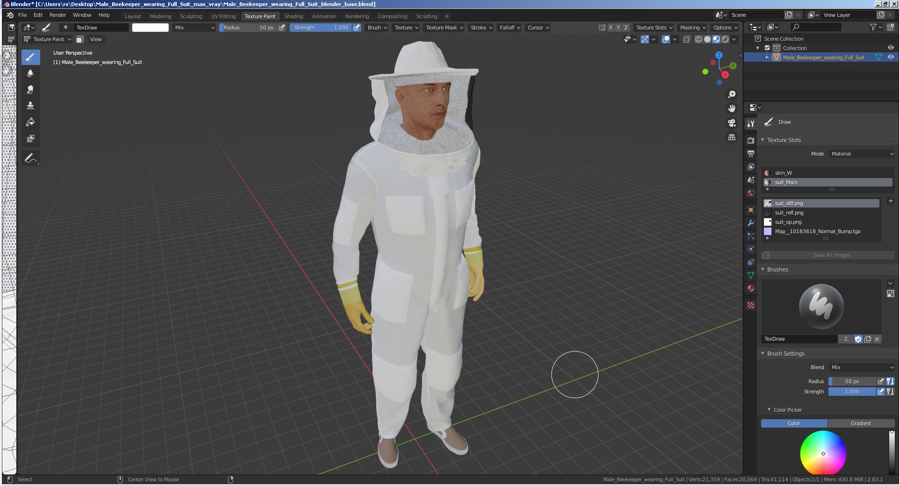Switch perspective orthographic grid icon
This screenshot has width=899, height=486.
pos(732,137)
